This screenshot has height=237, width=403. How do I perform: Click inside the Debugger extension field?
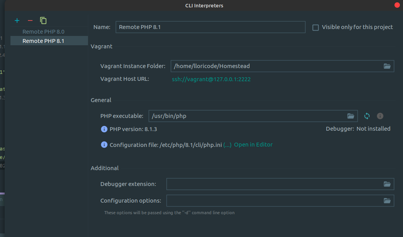tap(271, 184)
